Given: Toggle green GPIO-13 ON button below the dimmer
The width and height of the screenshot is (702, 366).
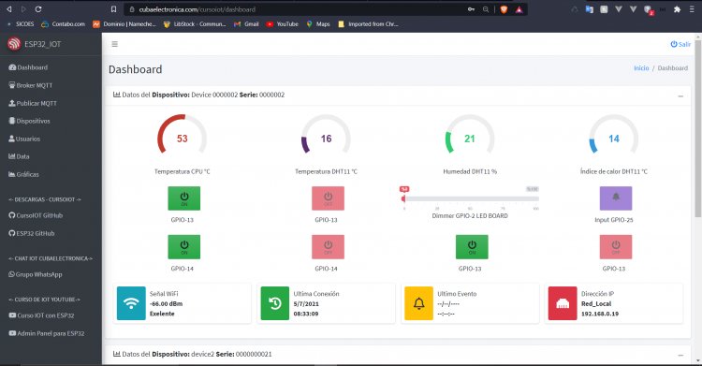Looking at the screenshot, I should coord(472,247).
